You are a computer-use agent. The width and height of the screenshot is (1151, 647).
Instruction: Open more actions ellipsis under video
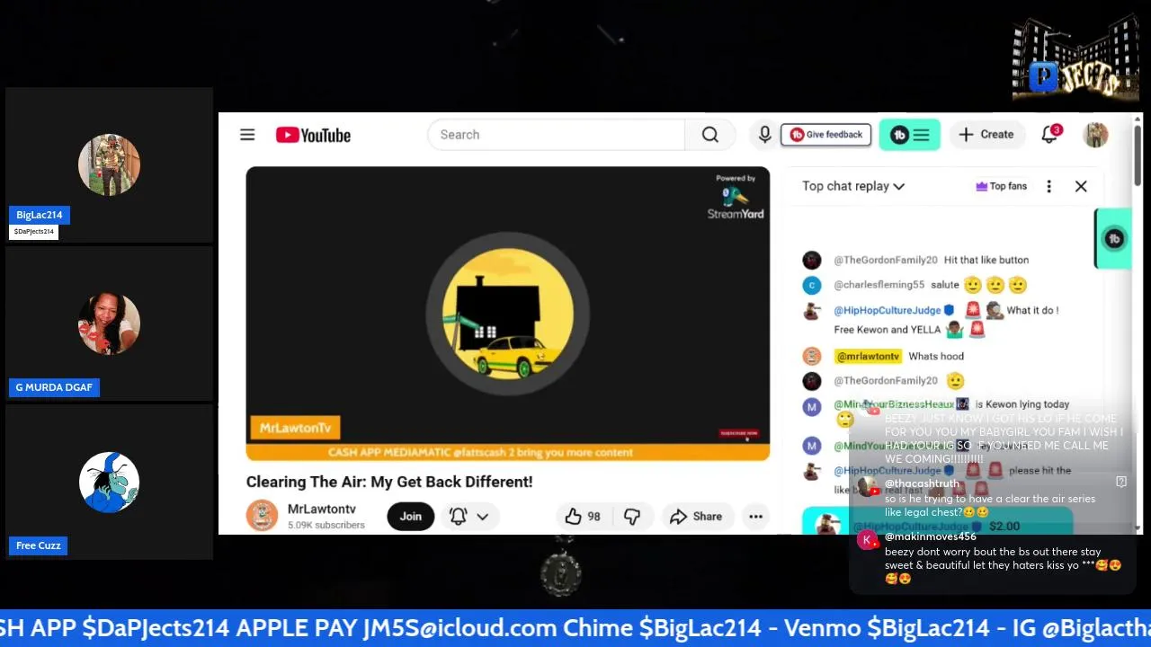click(x=755, y=516)
